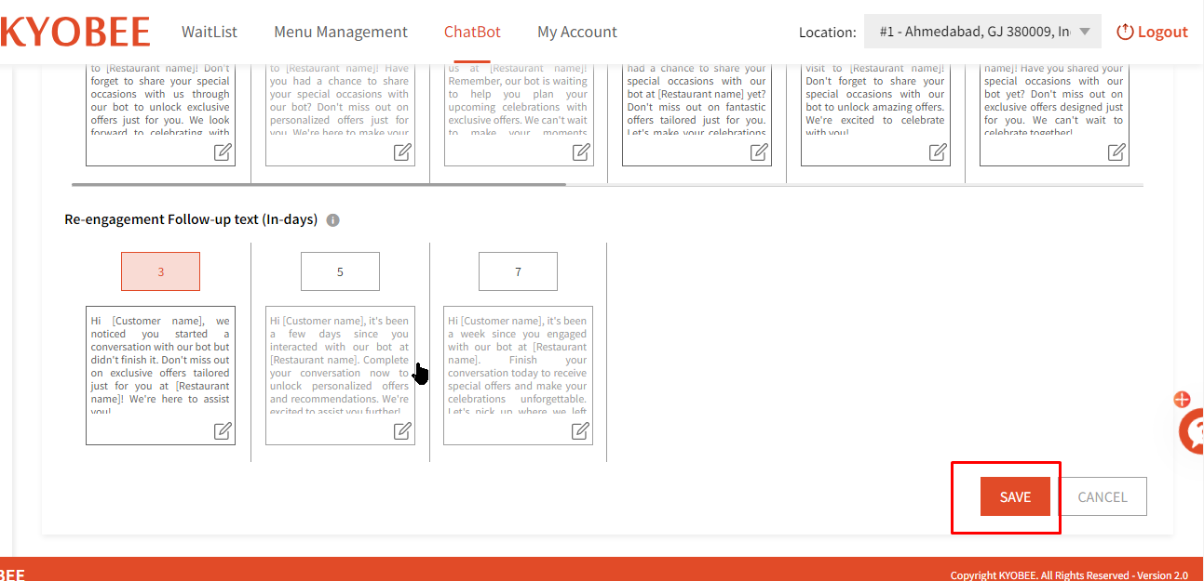Go to Menu Management
Screen dimensions: 1204x581
pos(341,32)
